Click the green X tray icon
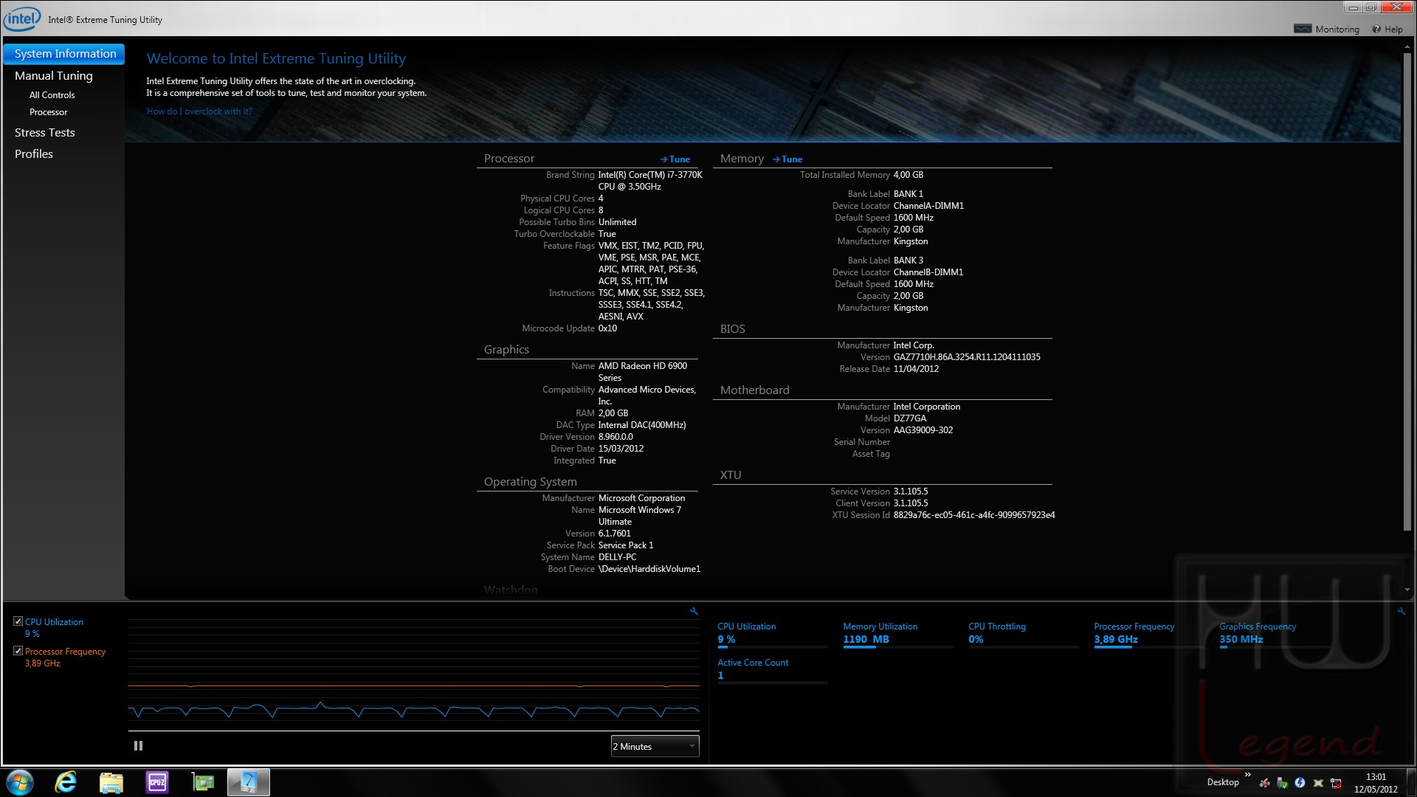 pos(1318,783)
